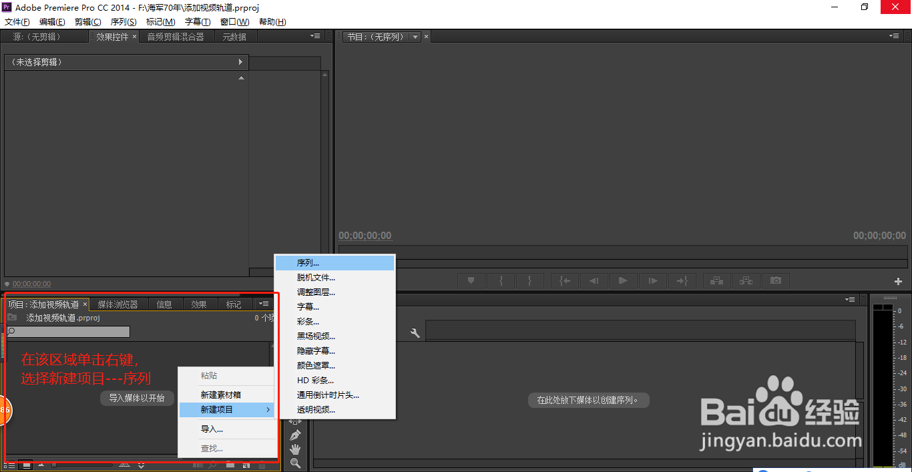Image resolution: width=912 pixels, height=472 pixels.
Task: Open the 标记(M) menu
Action: (x=161, y=22)
